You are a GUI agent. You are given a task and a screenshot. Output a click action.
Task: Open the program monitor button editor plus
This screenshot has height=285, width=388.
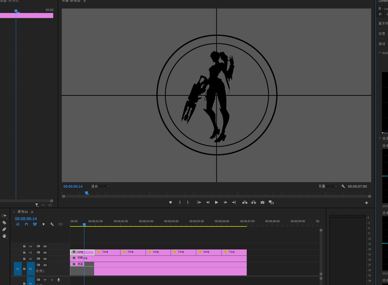pos(366,203)
